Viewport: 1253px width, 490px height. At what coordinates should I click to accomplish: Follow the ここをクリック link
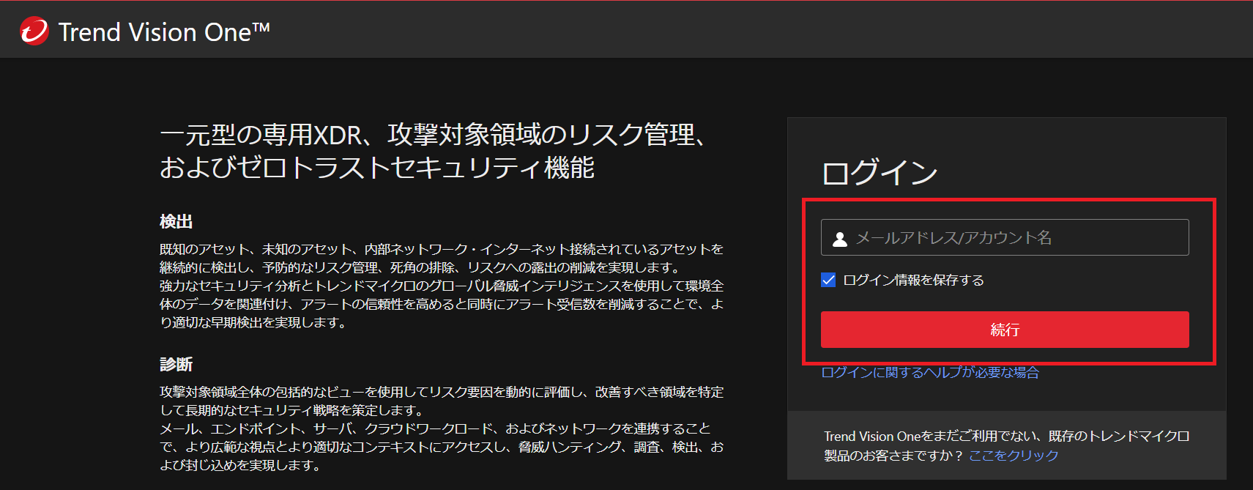pos(1014,456)
